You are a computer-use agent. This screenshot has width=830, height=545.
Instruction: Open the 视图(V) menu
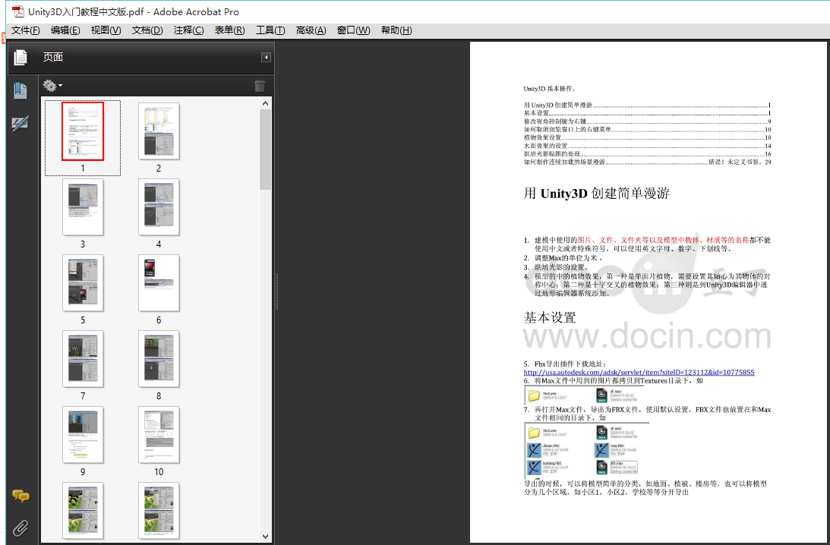point(106,30)
